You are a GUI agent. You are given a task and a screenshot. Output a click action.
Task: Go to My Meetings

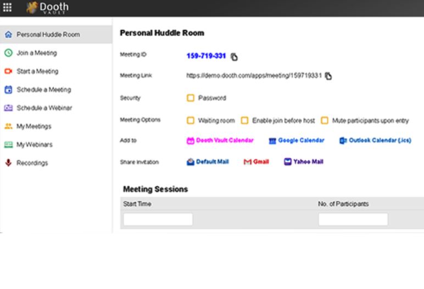coord(34,126)
